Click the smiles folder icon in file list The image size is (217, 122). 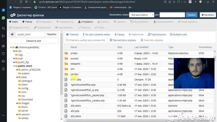pos(66,53)
